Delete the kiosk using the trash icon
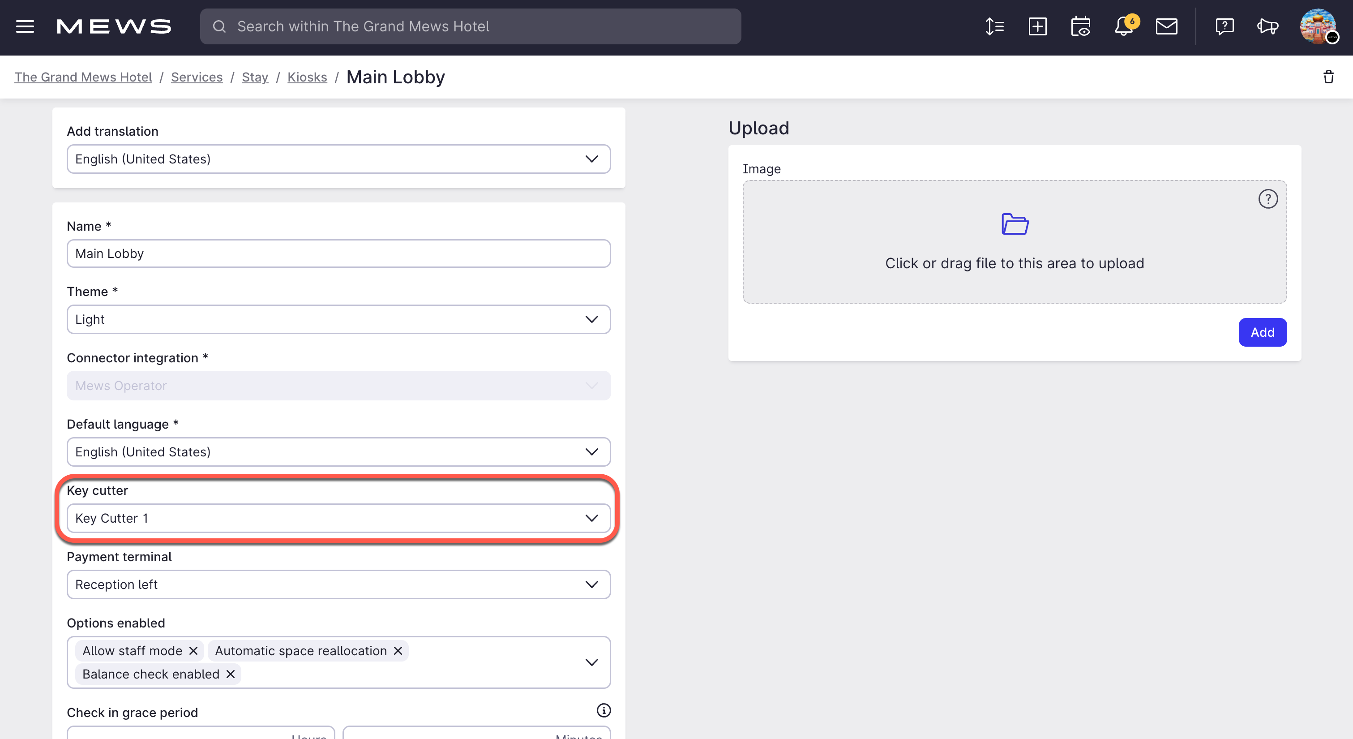Viewport: 1353px width, 739px height. click(1328, 77)
